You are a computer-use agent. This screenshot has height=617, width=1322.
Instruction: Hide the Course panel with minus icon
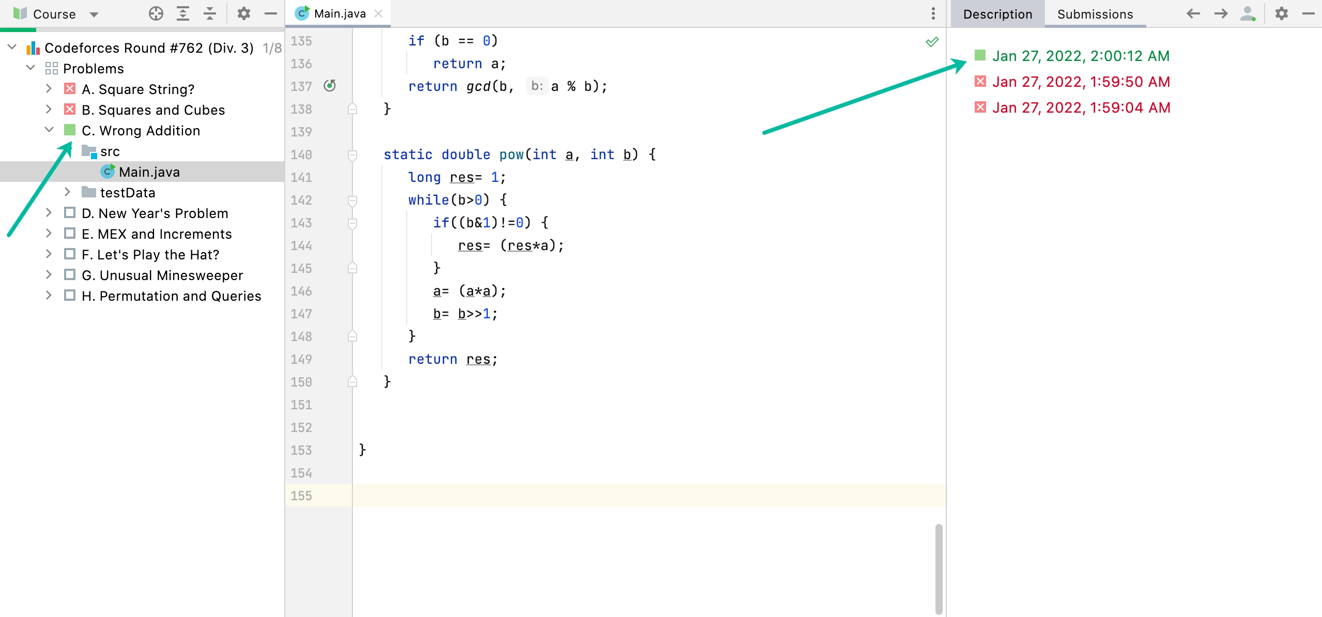coord(271,13)
